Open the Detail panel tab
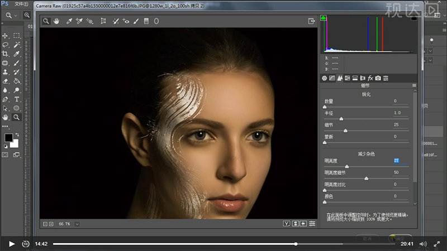The image size is (447, 251). click(340, 78)
